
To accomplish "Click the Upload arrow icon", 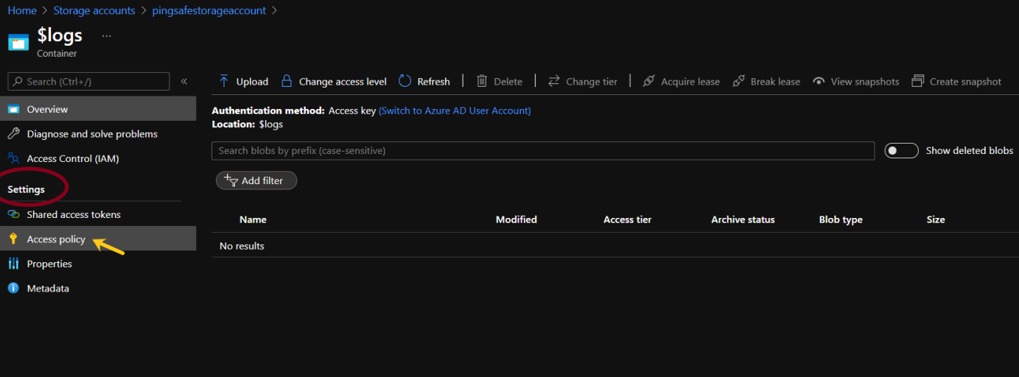I will 224,81.
